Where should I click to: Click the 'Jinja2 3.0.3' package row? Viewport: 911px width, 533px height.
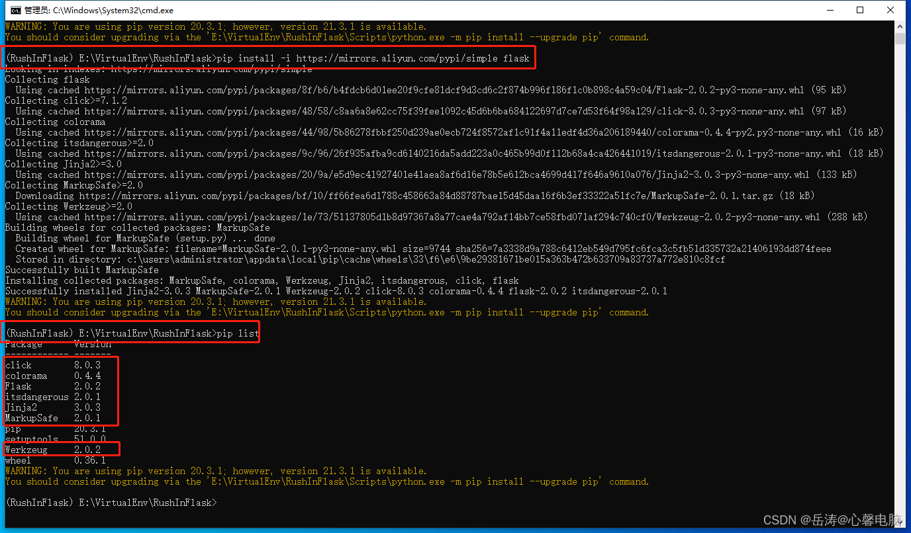[x=53, y=407]
